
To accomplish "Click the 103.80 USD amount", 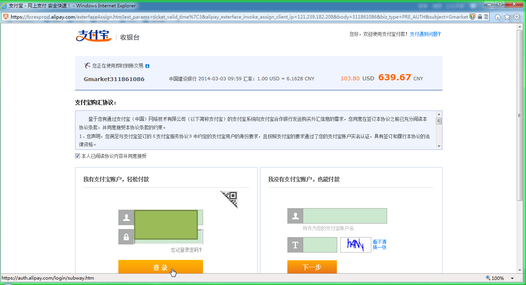I will tap(357, 78).
